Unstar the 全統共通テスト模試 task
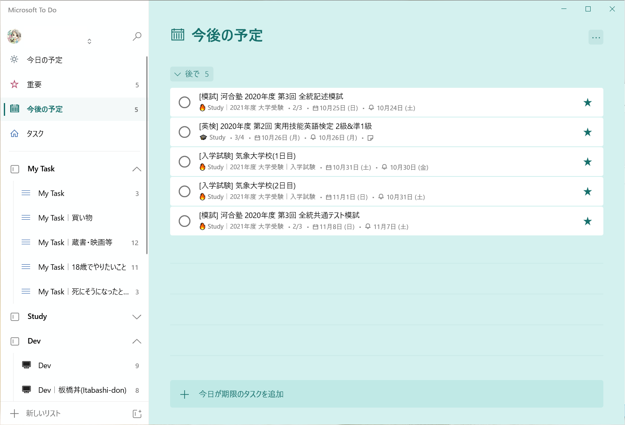Screen dimensions: 625x425 [587, 221]
